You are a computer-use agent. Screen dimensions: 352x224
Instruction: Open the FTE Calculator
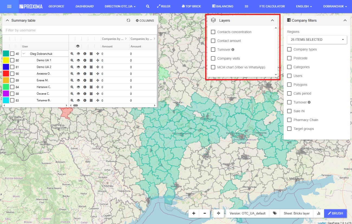pos(272,6)
